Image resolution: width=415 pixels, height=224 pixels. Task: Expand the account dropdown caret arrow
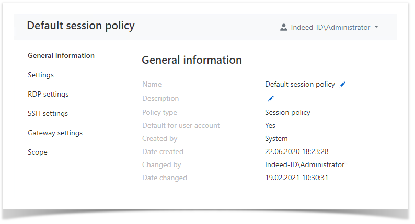coord(376,28)
